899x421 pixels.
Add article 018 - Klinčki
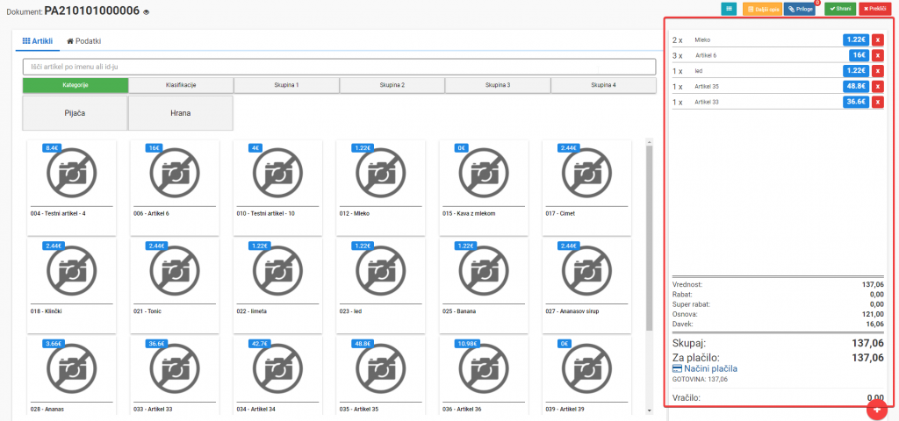point(72,286)
